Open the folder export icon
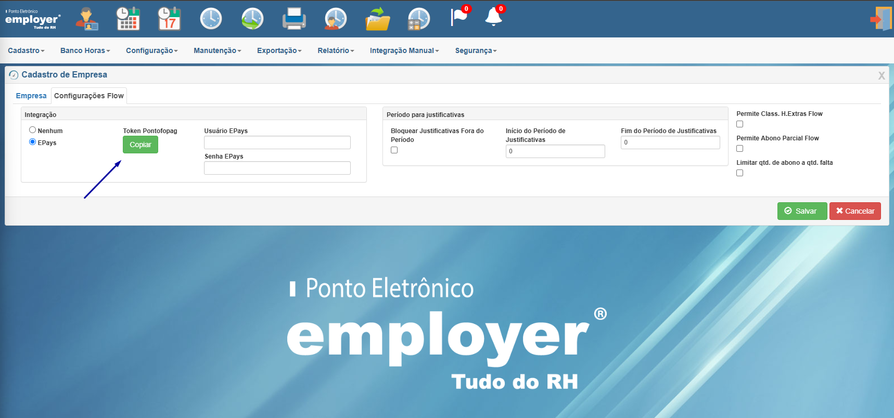This screenshot has width=894, height=418. 378,19
